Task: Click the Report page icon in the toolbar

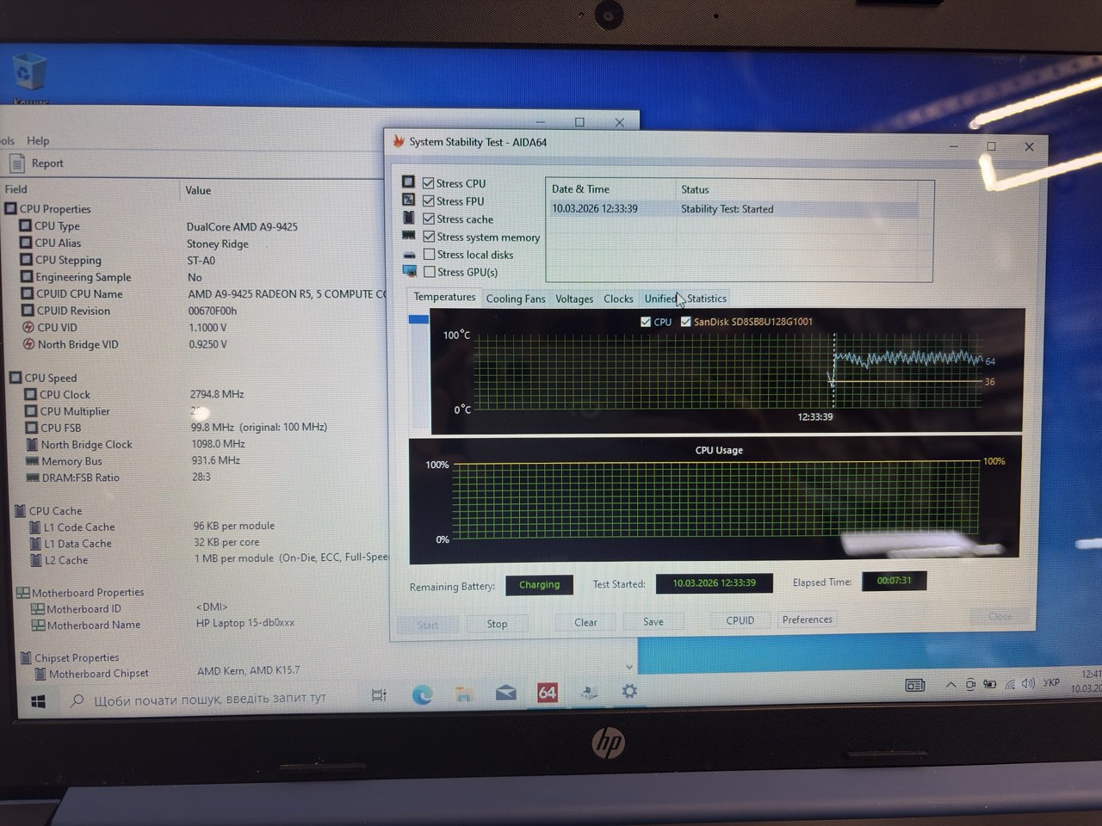Action: click(x=17, y=163)
